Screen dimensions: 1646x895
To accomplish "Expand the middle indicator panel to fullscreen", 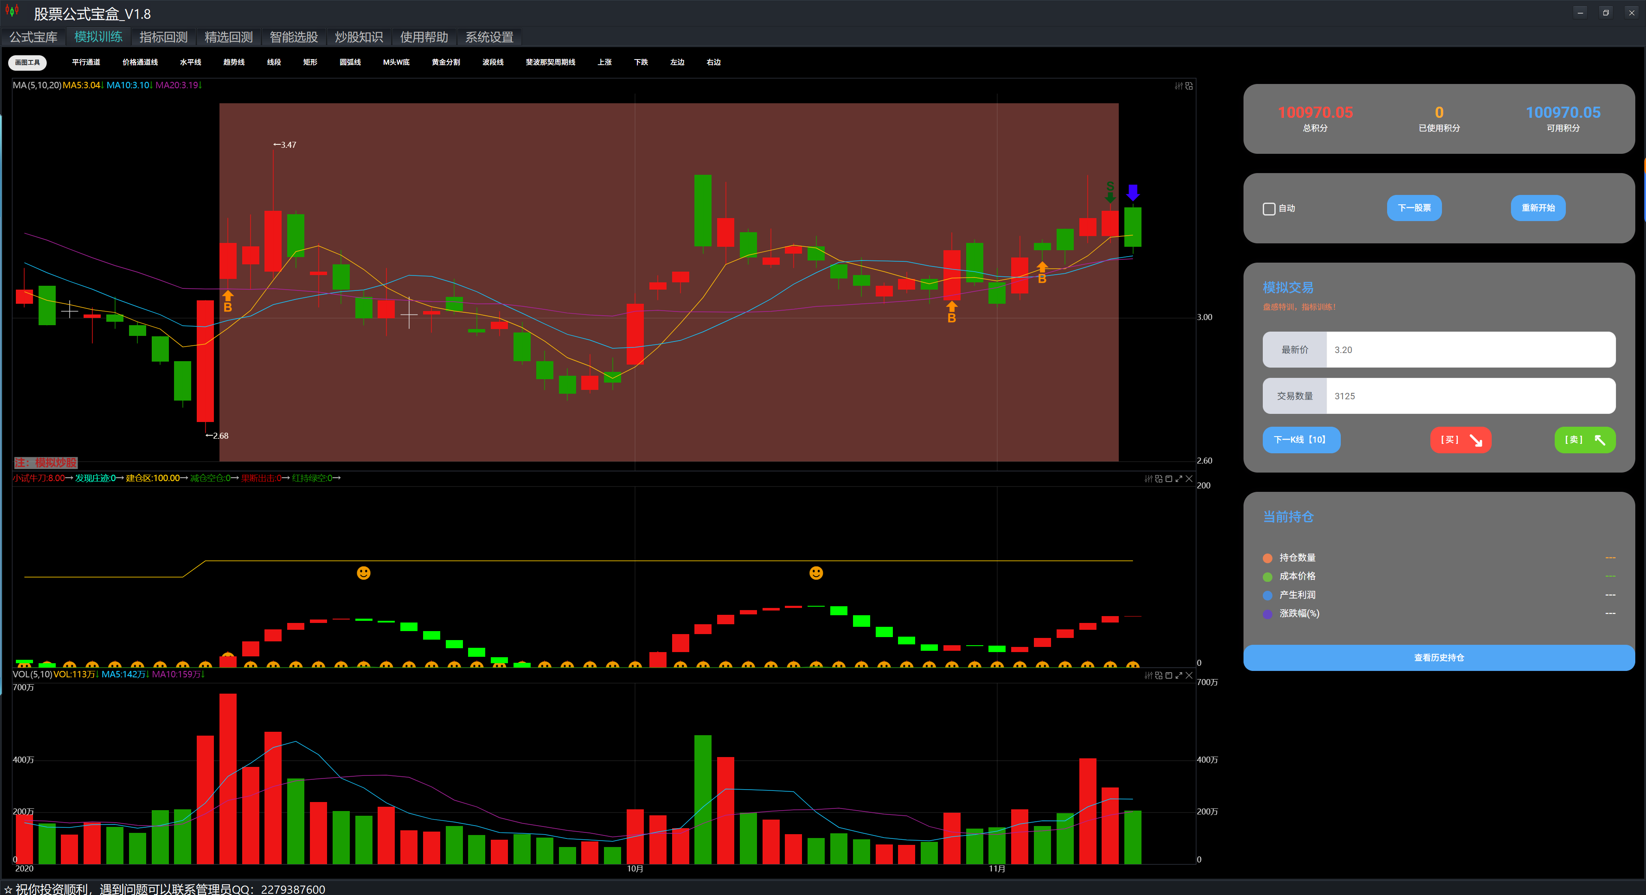I will [x=1178, y=479].
